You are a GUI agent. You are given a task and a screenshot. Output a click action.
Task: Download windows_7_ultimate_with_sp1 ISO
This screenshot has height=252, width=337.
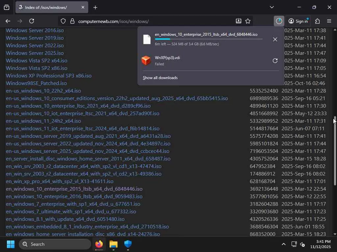tap(71, 212)
